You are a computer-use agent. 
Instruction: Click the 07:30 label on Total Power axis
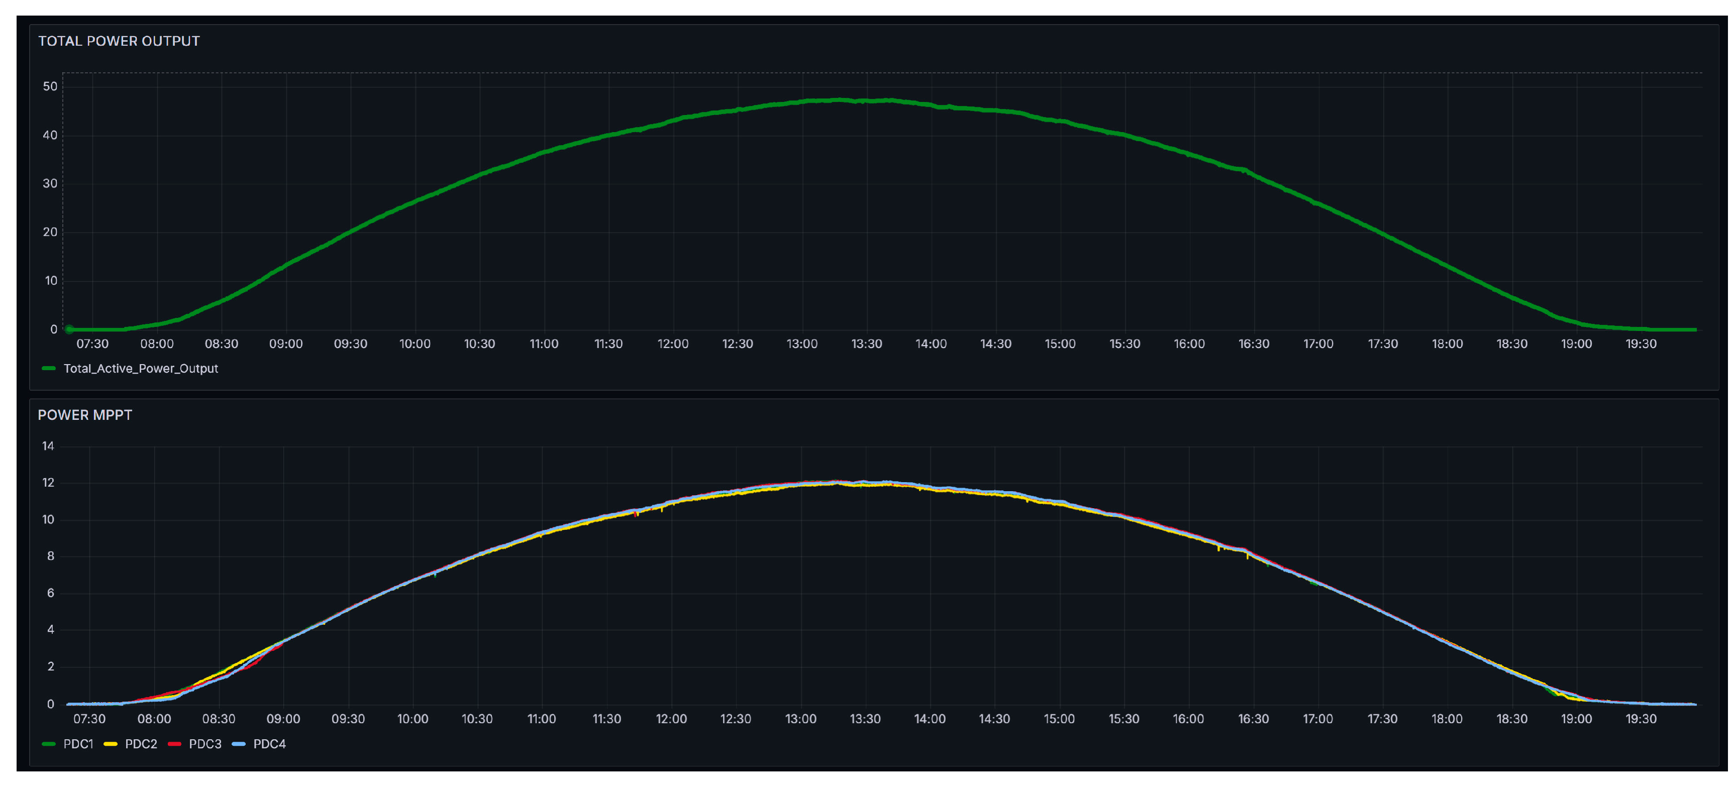tap(92, 344)
